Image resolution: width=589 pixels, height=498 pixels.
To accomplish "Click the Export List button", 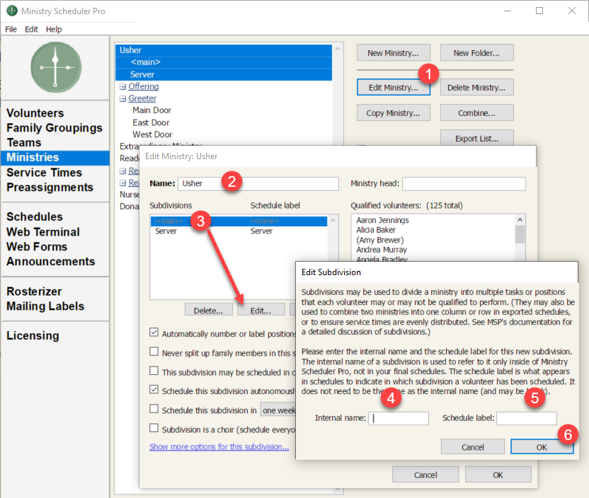I will (x=476, y=139).
